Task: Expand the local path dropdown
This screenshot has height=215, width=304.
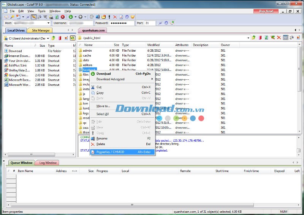Action: tap(47, 38)
